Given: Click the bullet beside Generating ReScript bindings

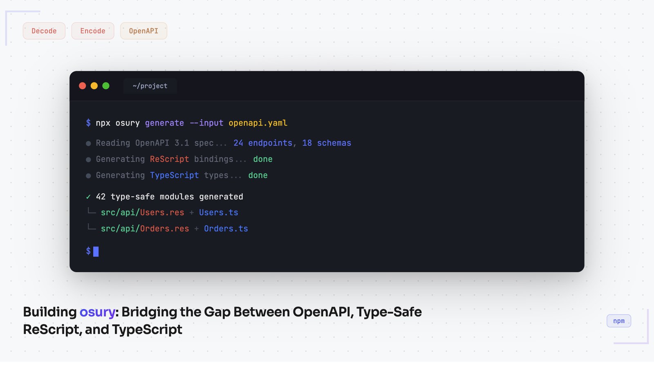Looking at the screenshot, I should click(88, 159).
